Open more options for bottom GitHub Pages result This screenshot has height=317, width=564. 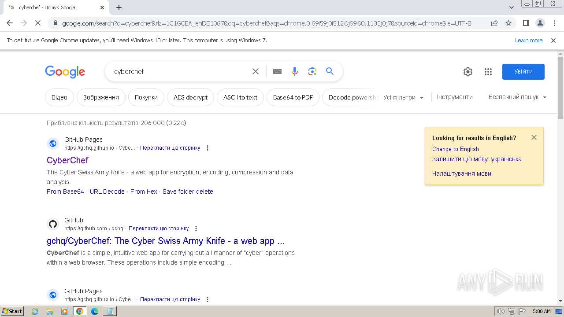[x=208, y=299]
